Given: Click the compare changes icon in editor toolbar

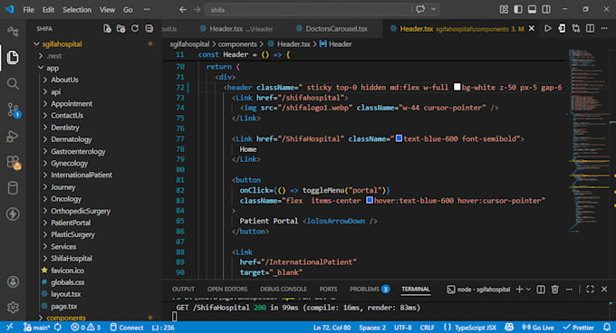Looking at the screenshot, I should (x=576, y=29).
